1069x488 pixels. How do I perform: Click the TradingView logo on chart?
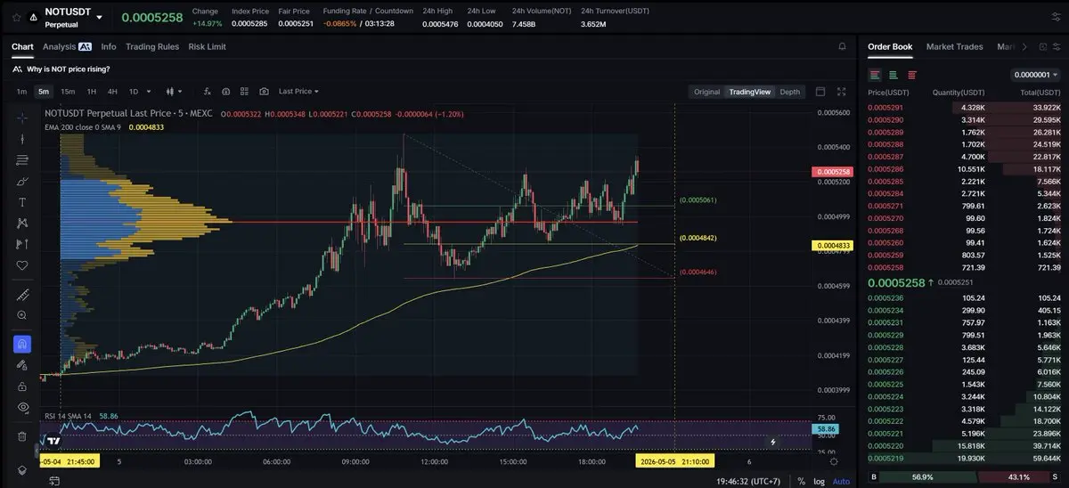(53, 441)
